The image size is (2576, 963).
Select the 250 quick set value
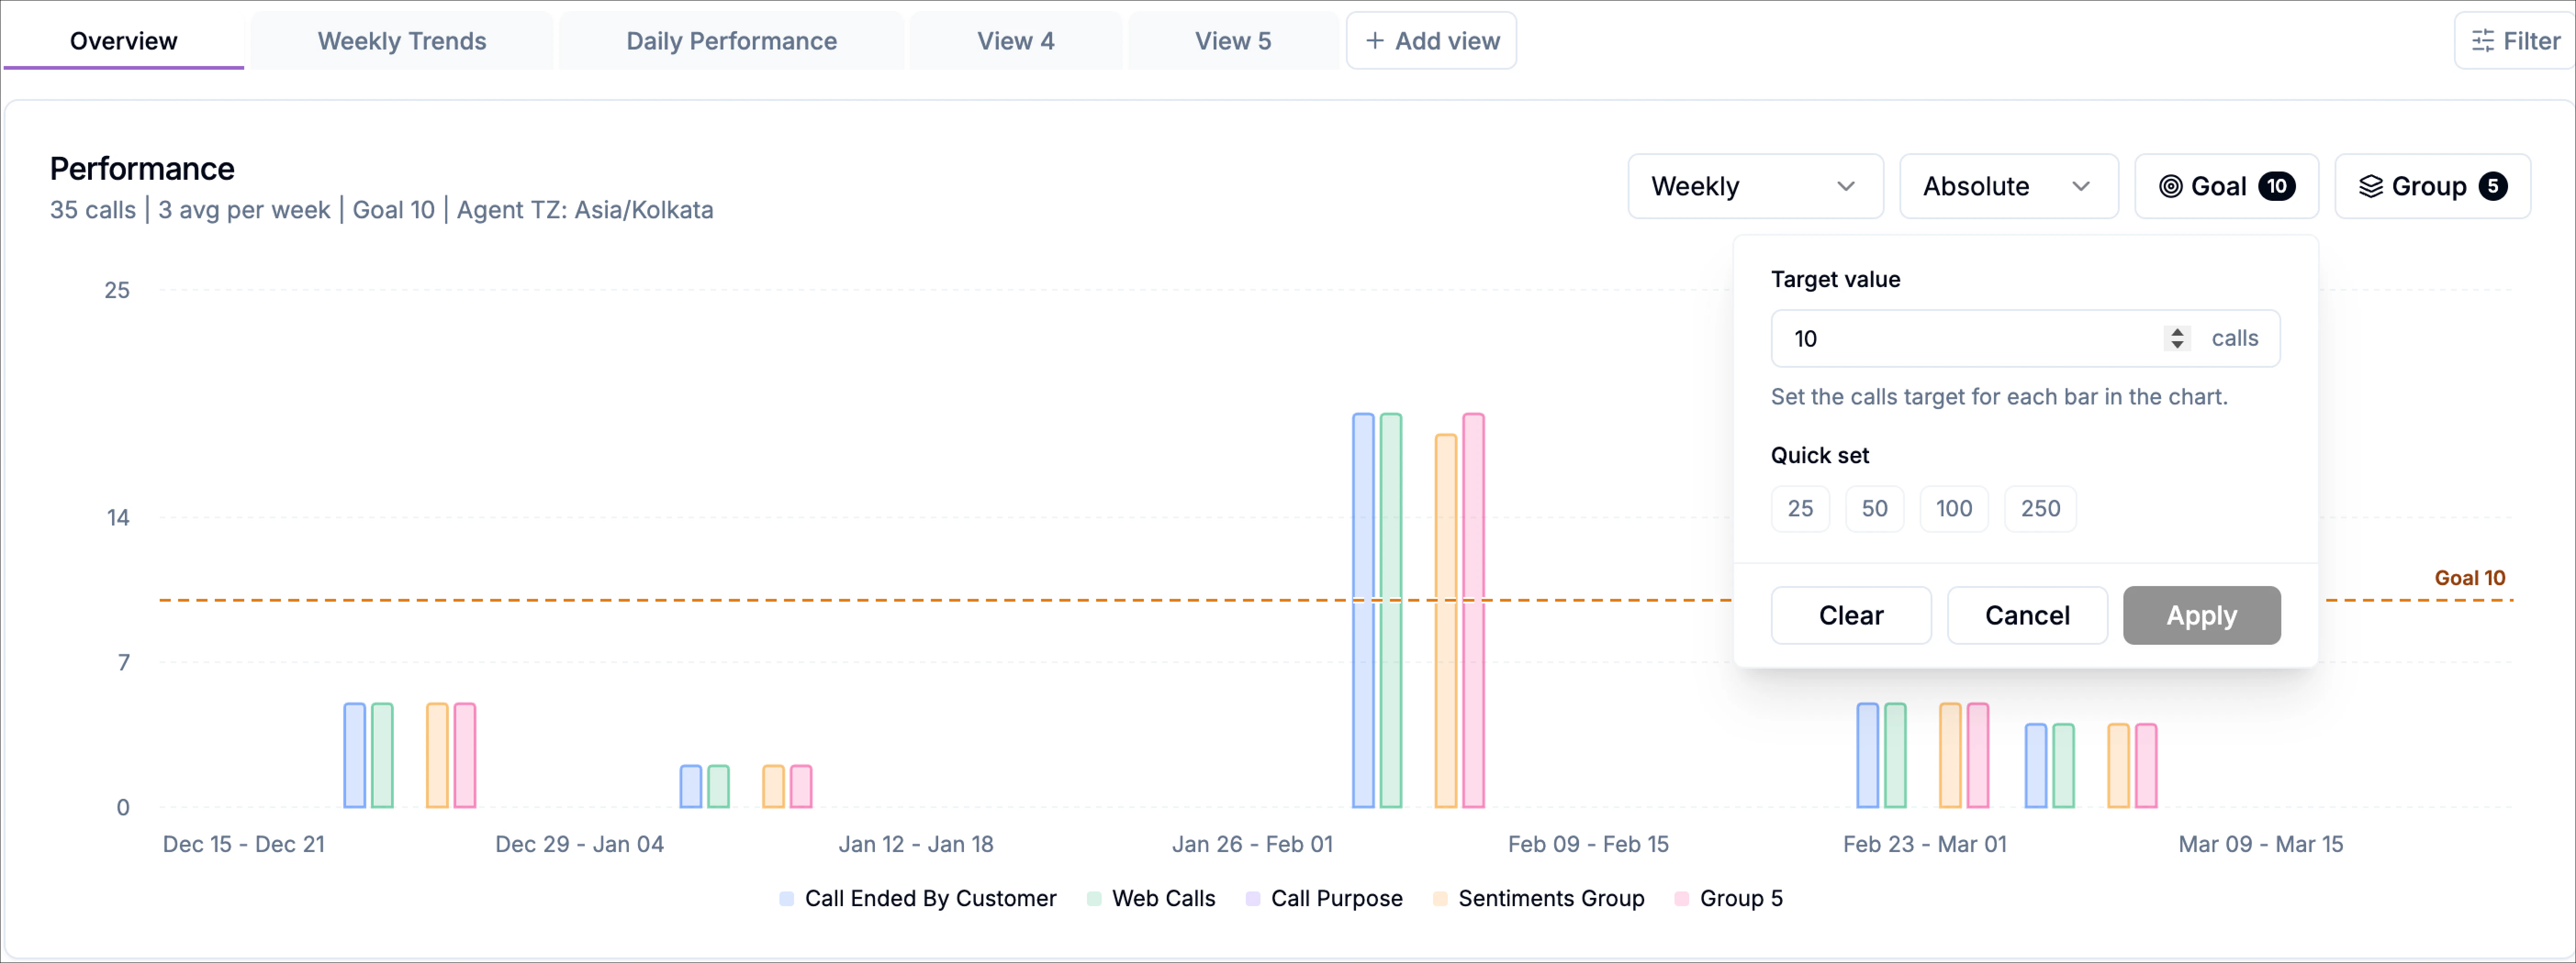tap(2040, 509)
